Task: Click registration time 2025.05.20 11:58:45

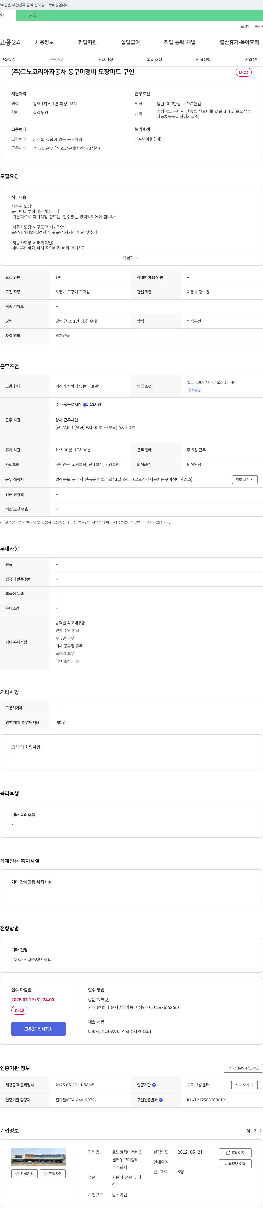Action: pos(75,1085)
